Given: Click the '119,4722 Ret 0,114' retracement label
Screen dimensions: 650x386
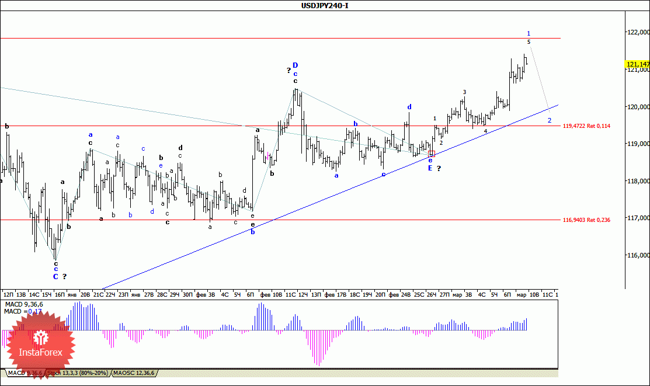Looking at the screenshot, I should (586, 126).
